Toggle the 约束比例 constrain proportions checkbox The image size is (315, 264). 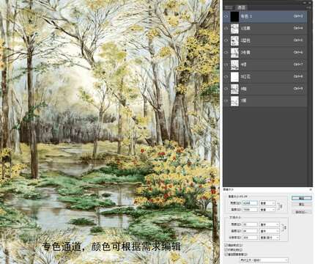[226, 250]
